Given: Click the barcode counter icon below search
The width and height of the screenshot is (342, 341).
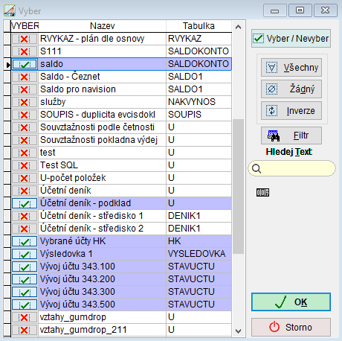Looking at the screenshot, I should pos(262,192).
